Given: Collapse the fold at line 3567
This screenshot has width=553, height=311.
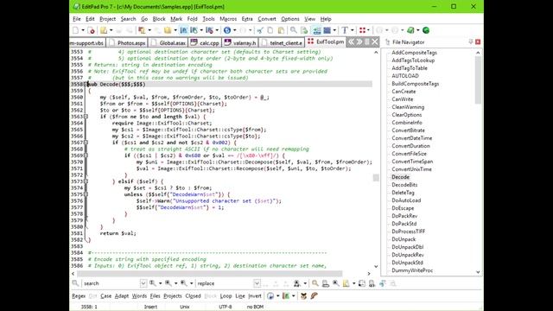Looking at the screenshot, I should (x=86, y=143).
